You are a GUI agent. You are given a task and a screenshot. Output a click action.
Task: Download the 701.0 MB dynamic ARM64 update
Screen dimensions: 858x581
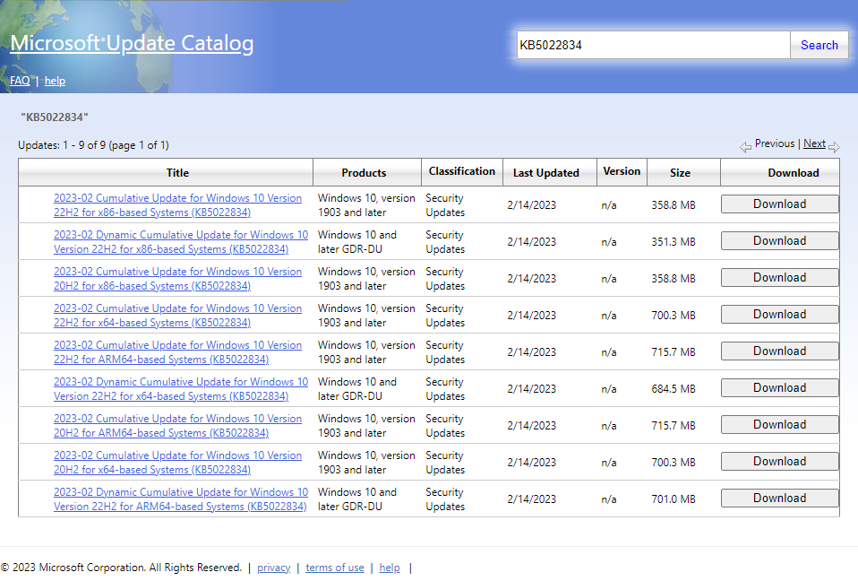click(x=780, y=498)
